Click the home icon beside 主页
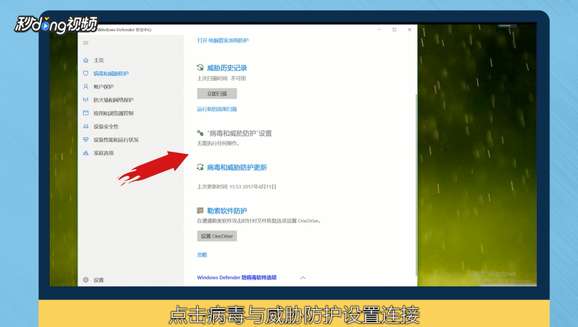Screen dimensions: 578x327 click(x=86, y=60)
